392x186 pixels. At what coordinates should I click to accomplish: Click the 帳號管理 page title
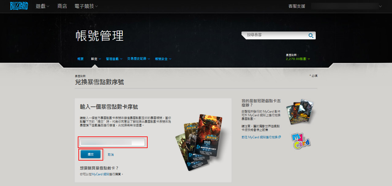click(100, 36)
